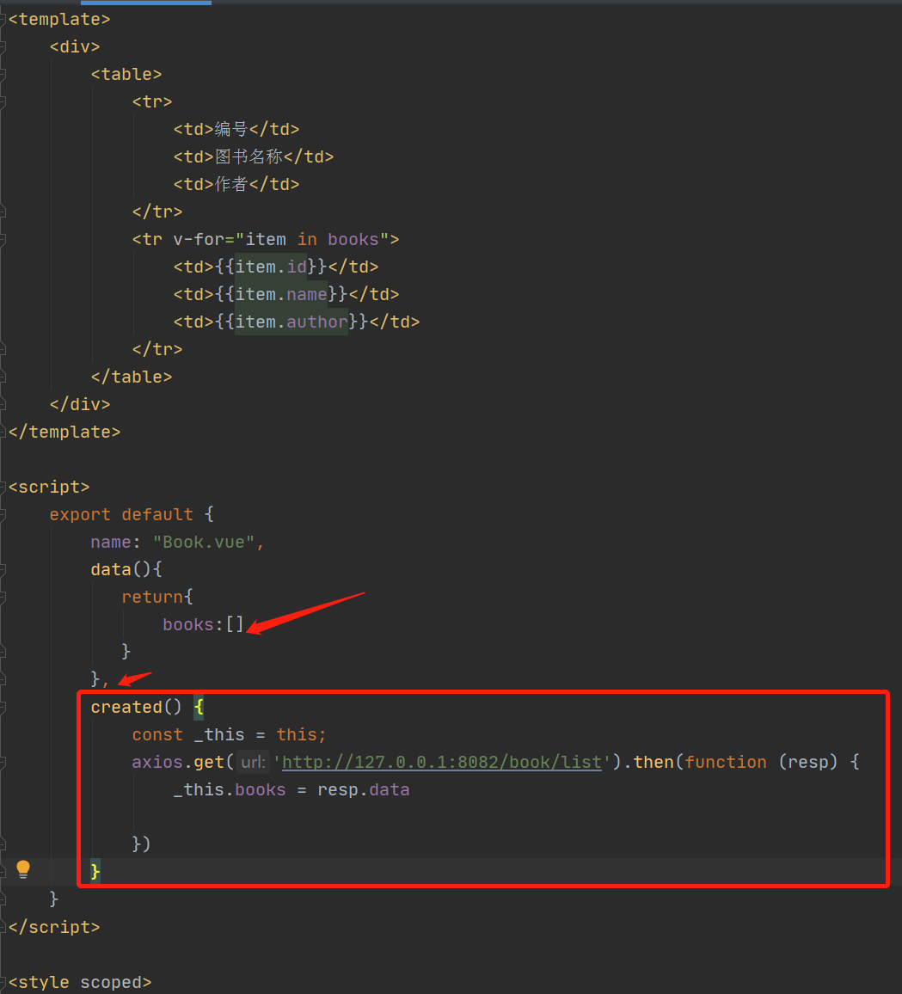
Task: Click the closing </table> tag
Action: pyautogui.click(x=132, y=377)
